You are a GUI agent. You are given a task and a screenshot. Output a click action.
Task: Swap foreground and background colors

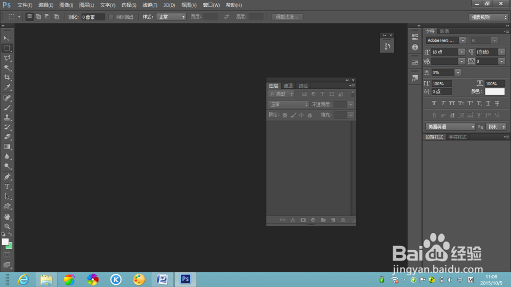point(10,234)
